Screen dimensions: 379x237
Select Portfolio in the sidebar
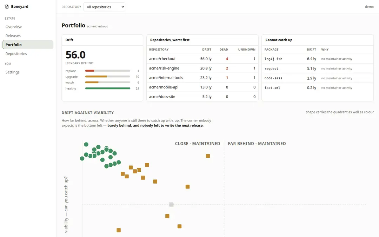(28, 45)
